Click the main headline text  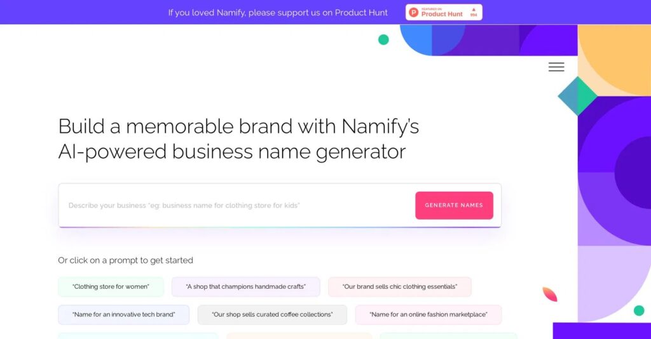[x=238, y=139]
